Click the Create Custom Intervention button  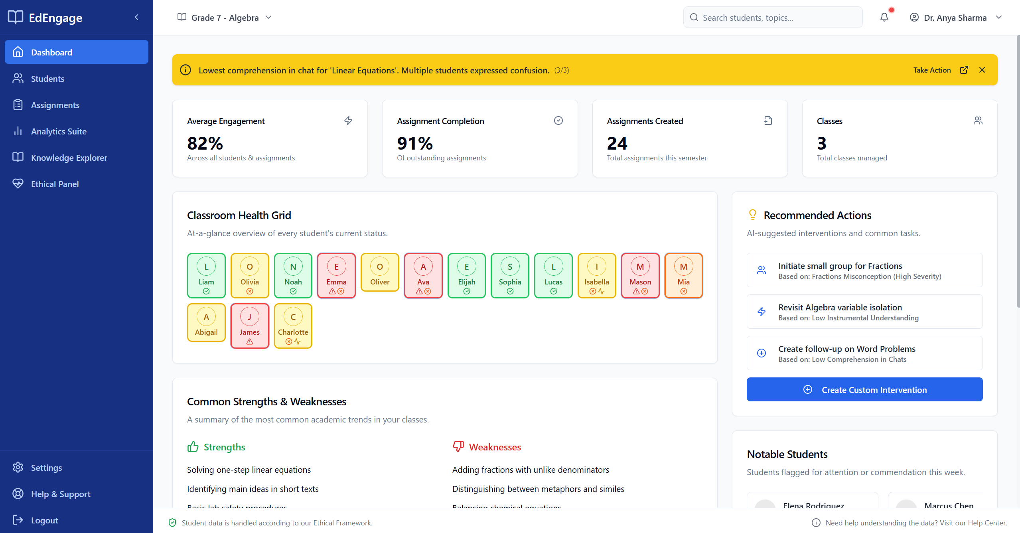coord(864,389)
